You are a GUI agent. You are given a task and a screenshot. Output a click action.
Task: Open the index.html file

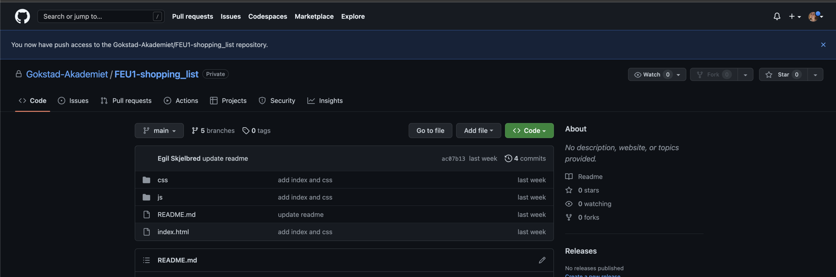pos(173,232)
